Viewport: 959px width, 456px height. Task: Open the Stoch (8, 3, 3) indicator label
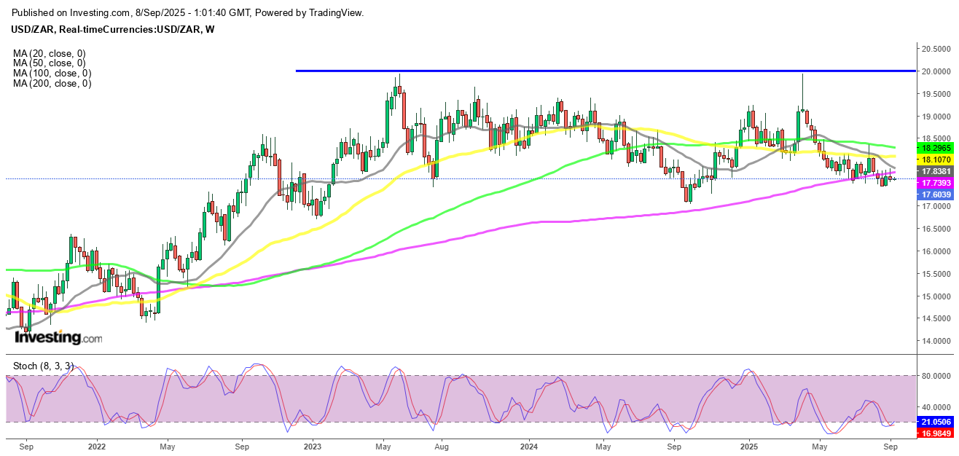[43, 363]
